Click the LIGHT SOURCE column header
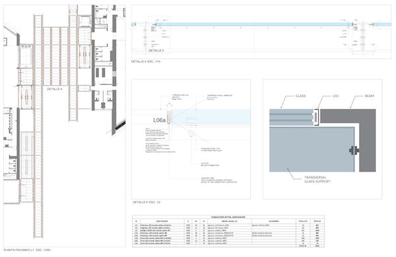Screen dimensions: 396x257 coord(162,221)
